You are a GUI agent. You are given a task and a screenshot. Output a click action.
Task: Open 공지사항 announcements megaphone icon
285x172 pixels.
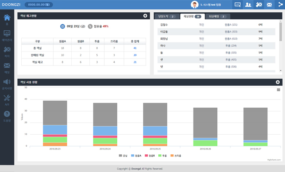(7, 82)
